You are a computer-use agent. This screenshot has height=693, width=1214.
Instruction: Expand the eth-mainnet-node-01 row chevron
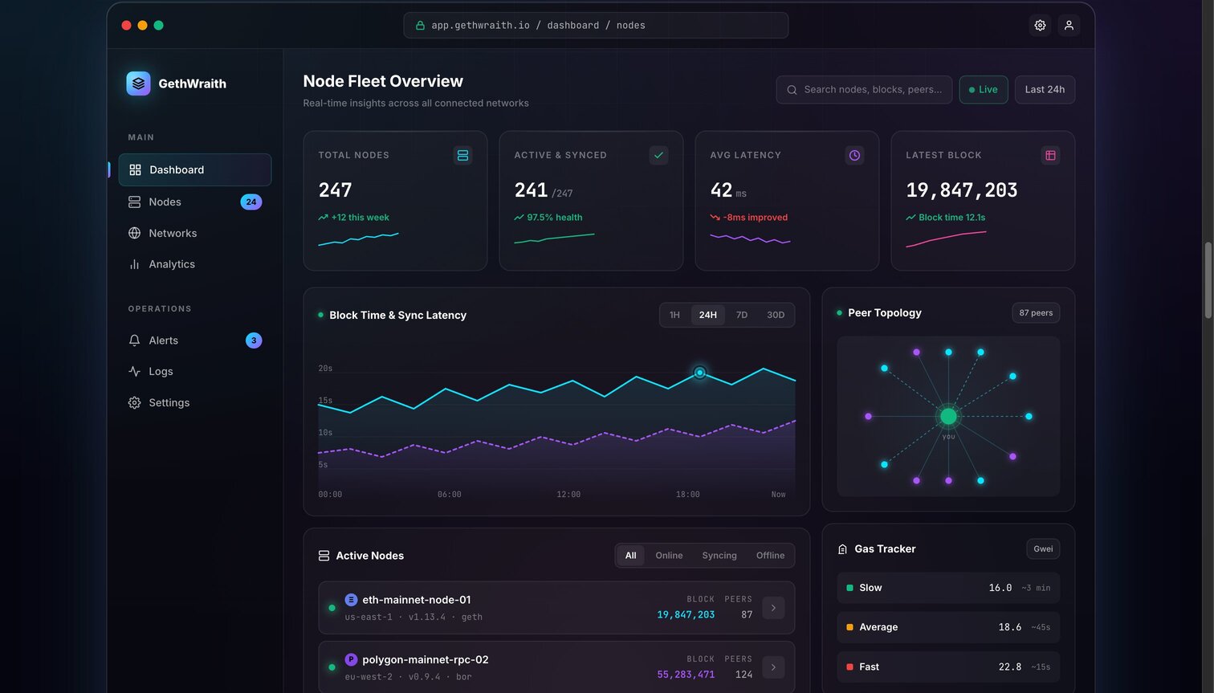[x=773, y=608]
